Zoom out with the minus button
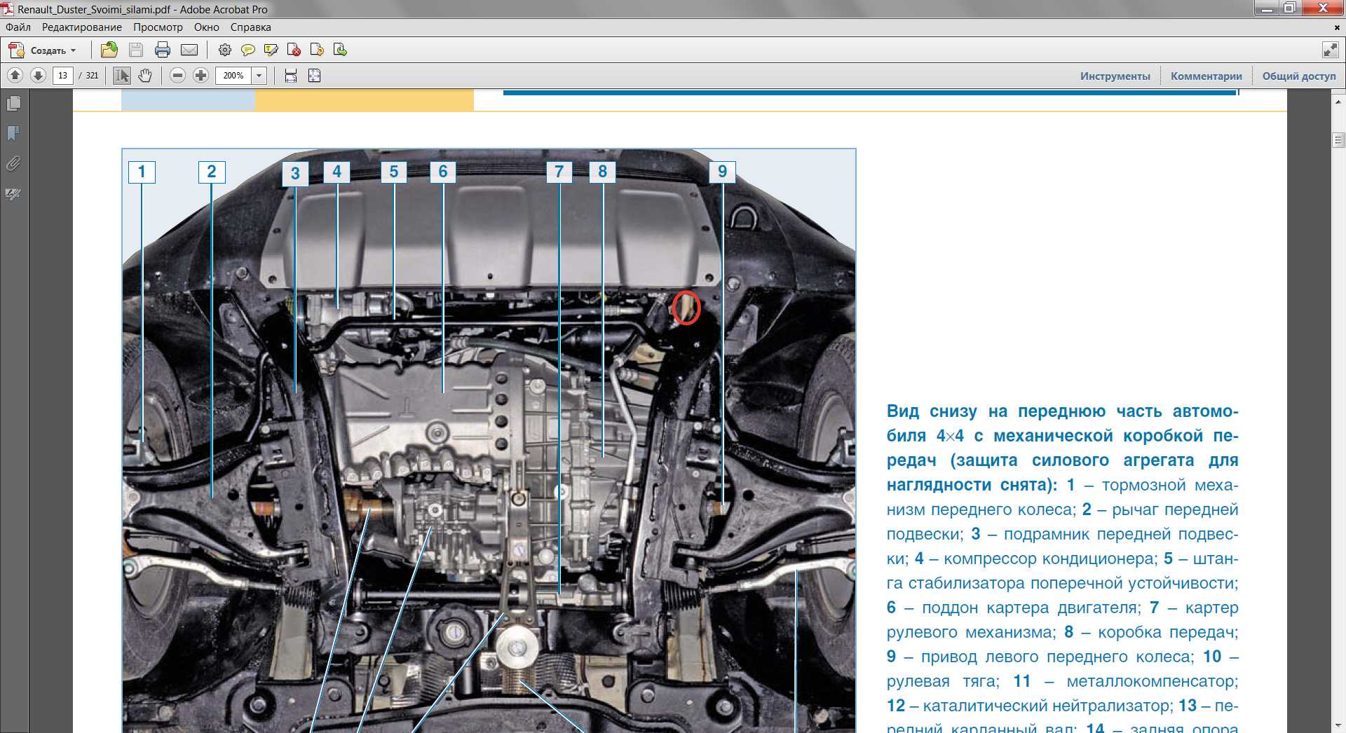The image size is (1346, 733). click(x=177, y=75)
